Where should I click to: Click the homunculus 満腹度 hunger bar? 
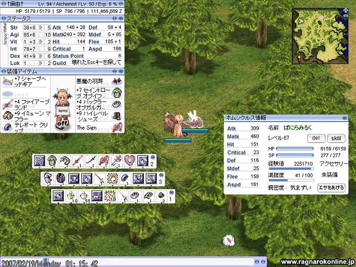[x=291, y=180]
